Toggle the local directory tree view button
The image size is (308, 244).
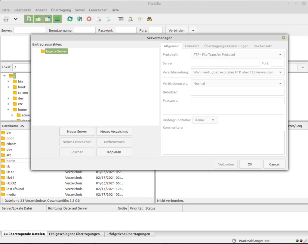(38, 19)
